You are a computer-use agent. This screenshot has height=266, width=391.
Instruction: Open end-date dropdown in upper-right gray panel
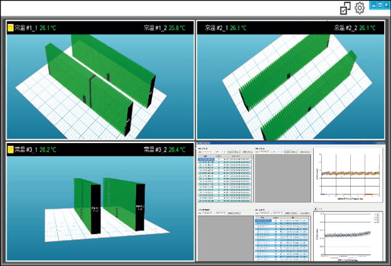(x=278, y=152)
